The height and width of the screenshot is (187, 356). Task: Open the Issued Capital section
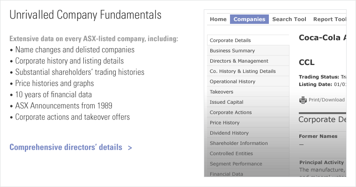coord(226,102)
